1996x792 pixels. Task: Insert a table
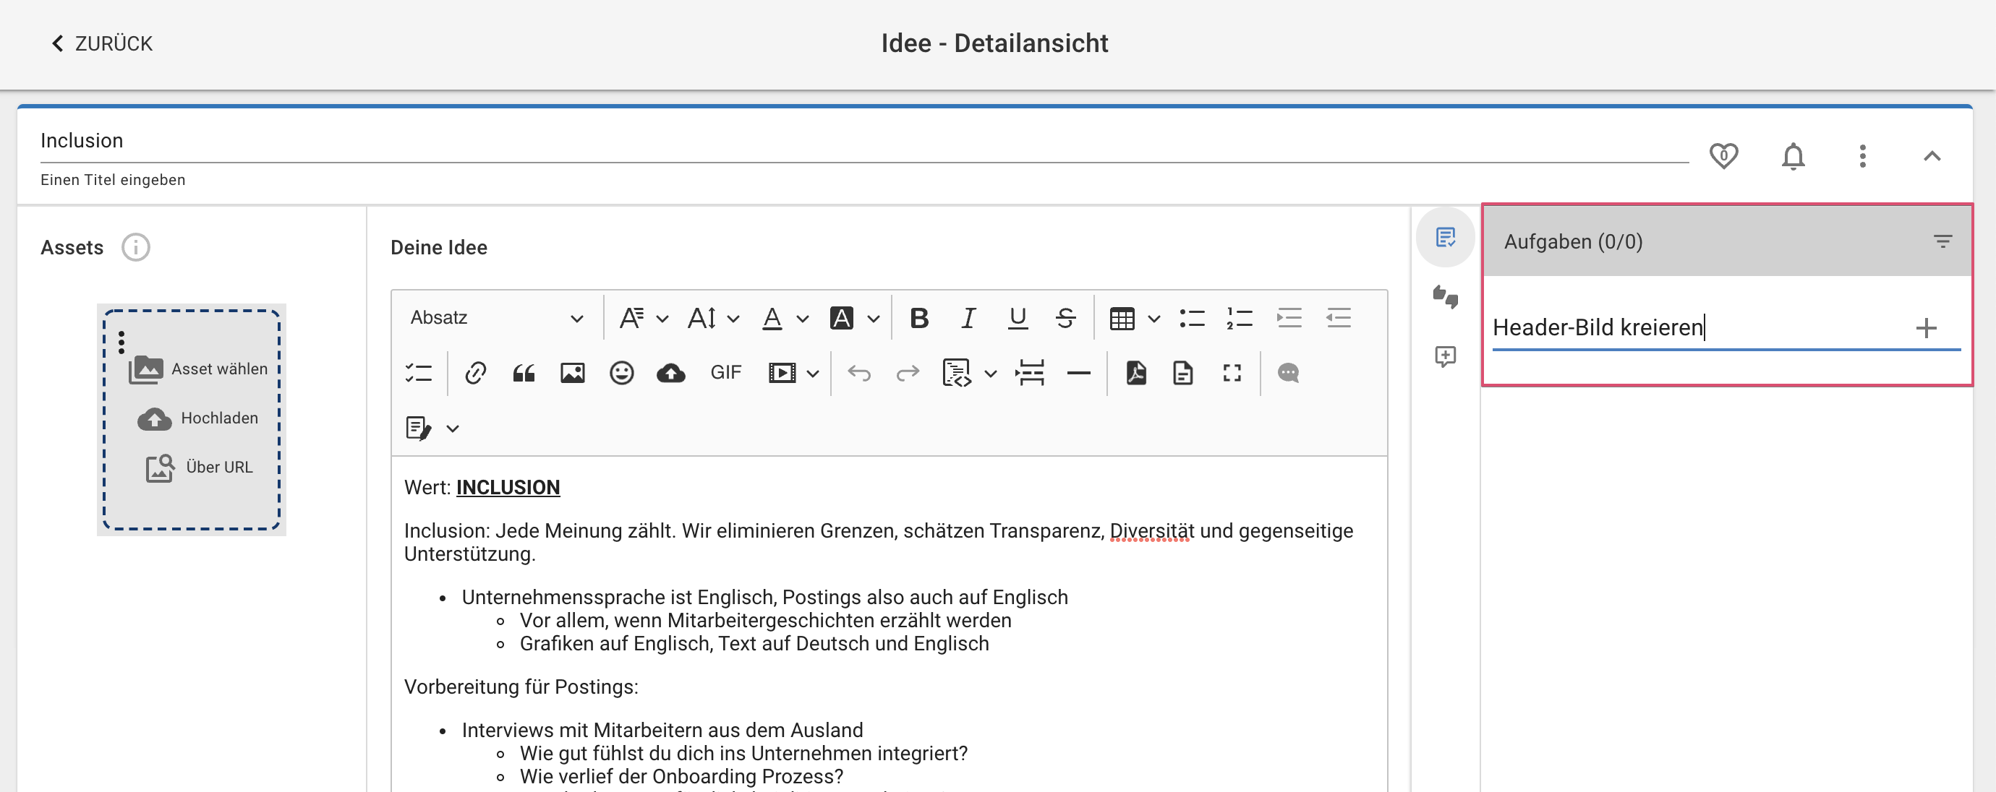click(x=1121, y=318)
